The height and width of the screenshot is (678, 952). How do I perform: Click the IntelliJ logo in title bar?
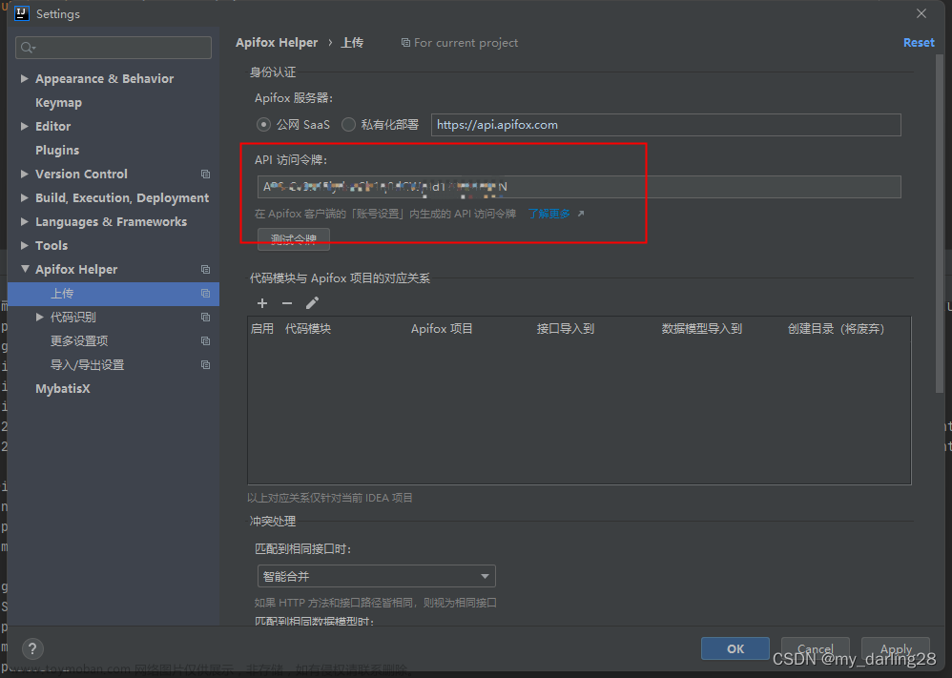(22, 13)
